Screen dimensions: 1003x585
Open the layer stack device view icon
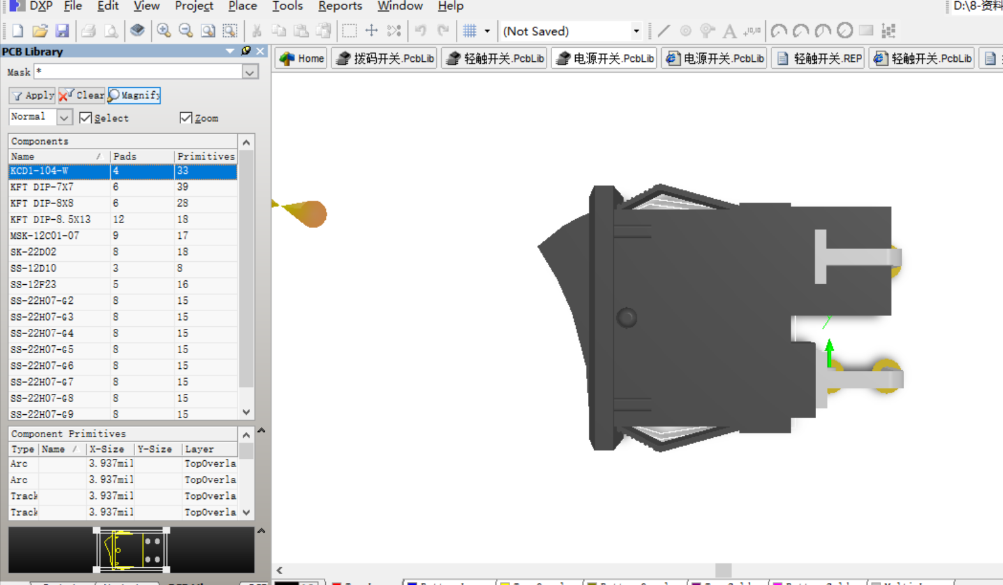tap(137, 31)
